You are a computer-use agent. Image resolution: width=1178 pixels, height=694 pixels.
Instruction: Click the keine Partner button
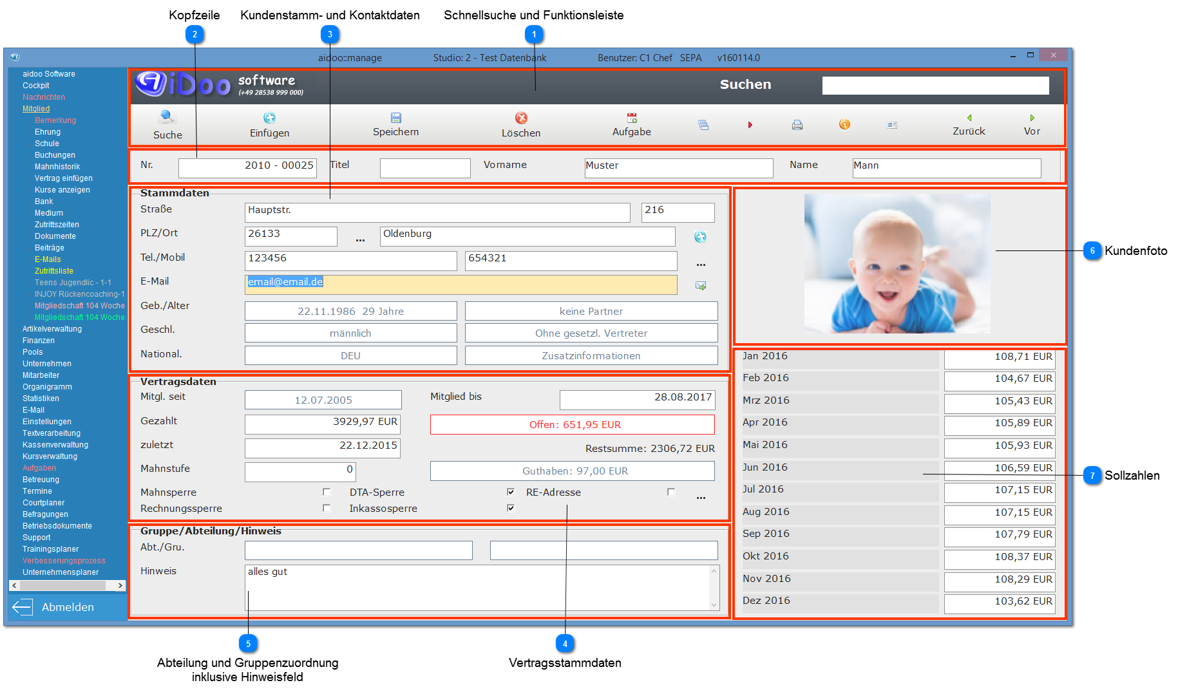point(591,311)
